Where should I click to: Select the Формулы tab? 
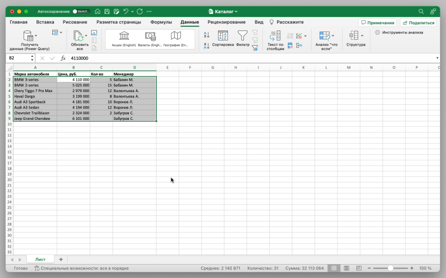[x=161, y=22]
